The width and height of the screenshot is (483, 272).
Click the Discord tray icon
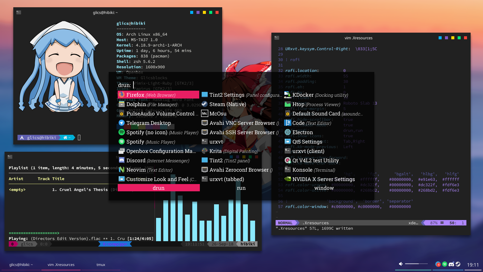coord(451,264)
